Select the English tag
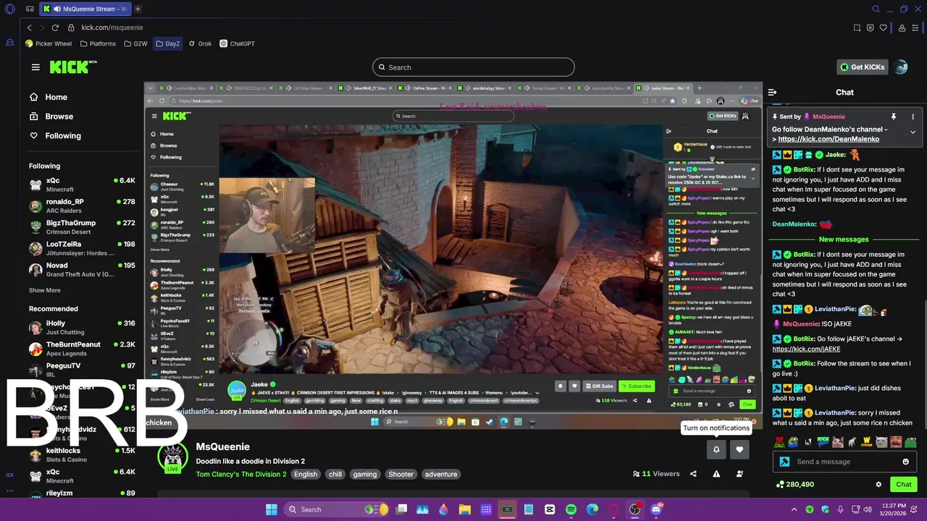 306,475
